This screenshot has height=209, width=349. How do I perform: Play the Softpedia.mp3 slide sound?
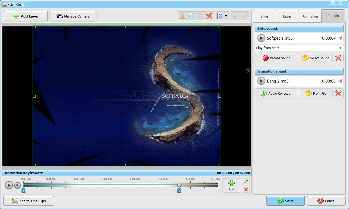pyautogui.click(x=261, y=38)
